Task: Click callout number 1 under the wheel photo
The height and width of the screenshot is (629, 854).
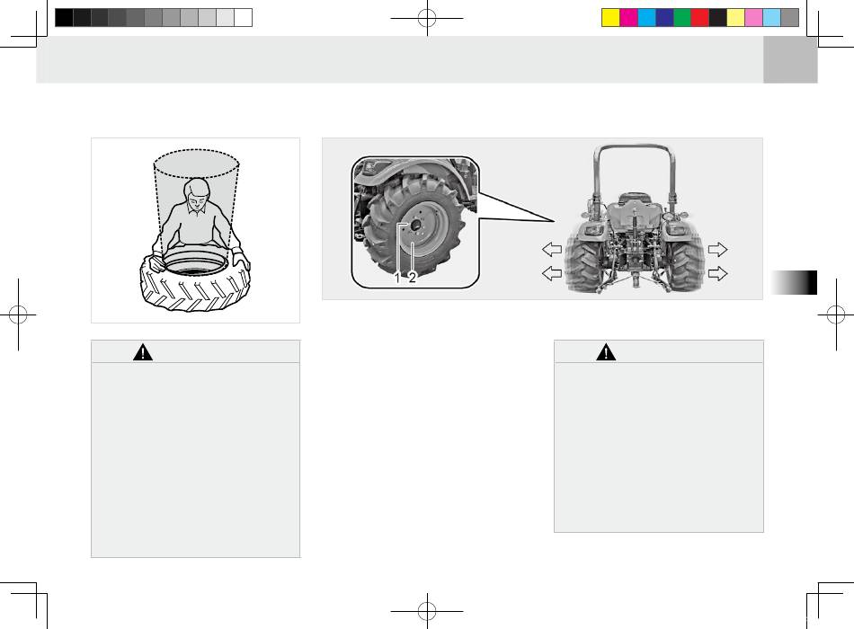Action: pyautogui.click(x=397, y=277)
